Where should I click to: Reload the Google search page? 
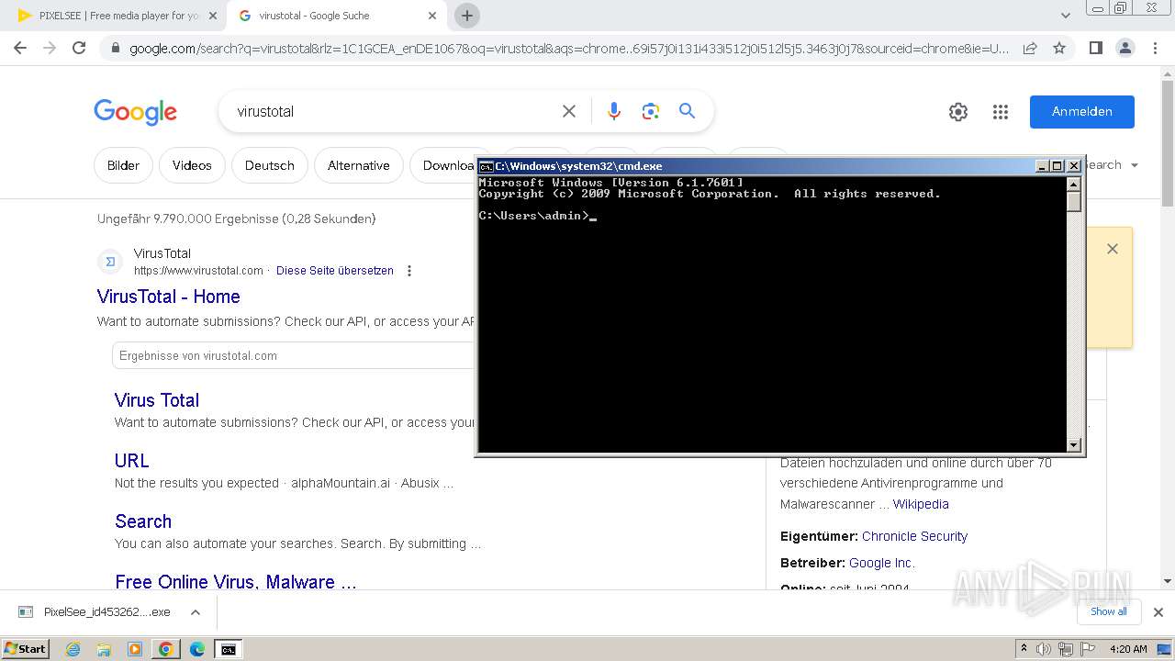coord(79,48)
